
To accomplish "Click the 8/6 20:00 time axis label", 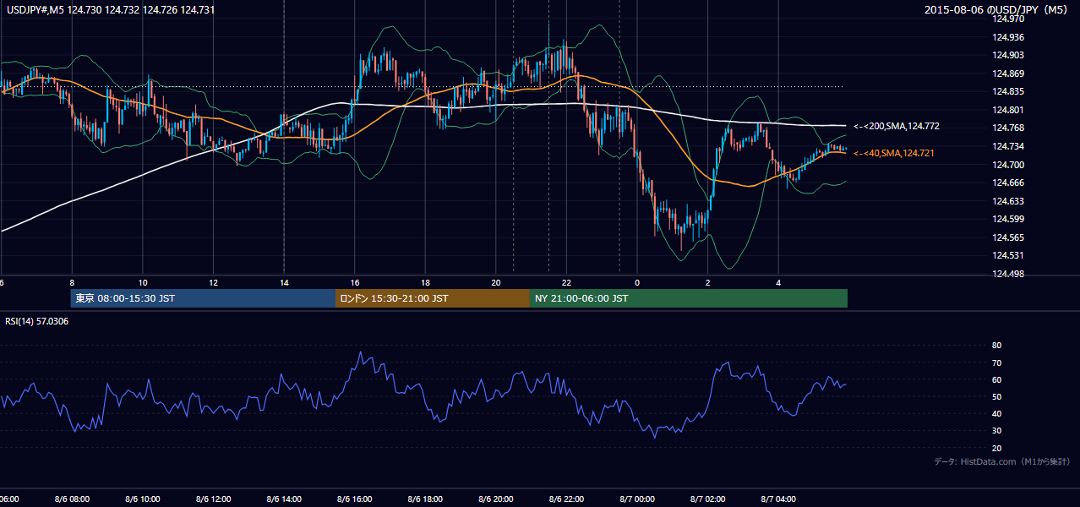I will click(496, 499).
